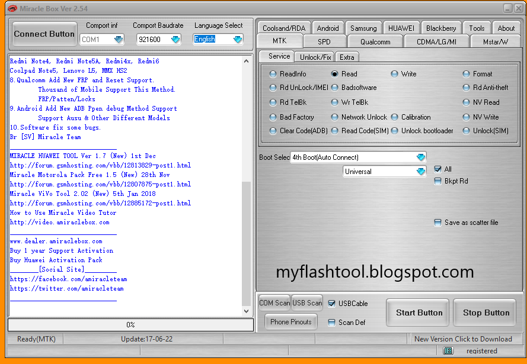Click the registered status icon in status bar
The height and width of the screenshot is (364, 527).
tap(448, 350)
